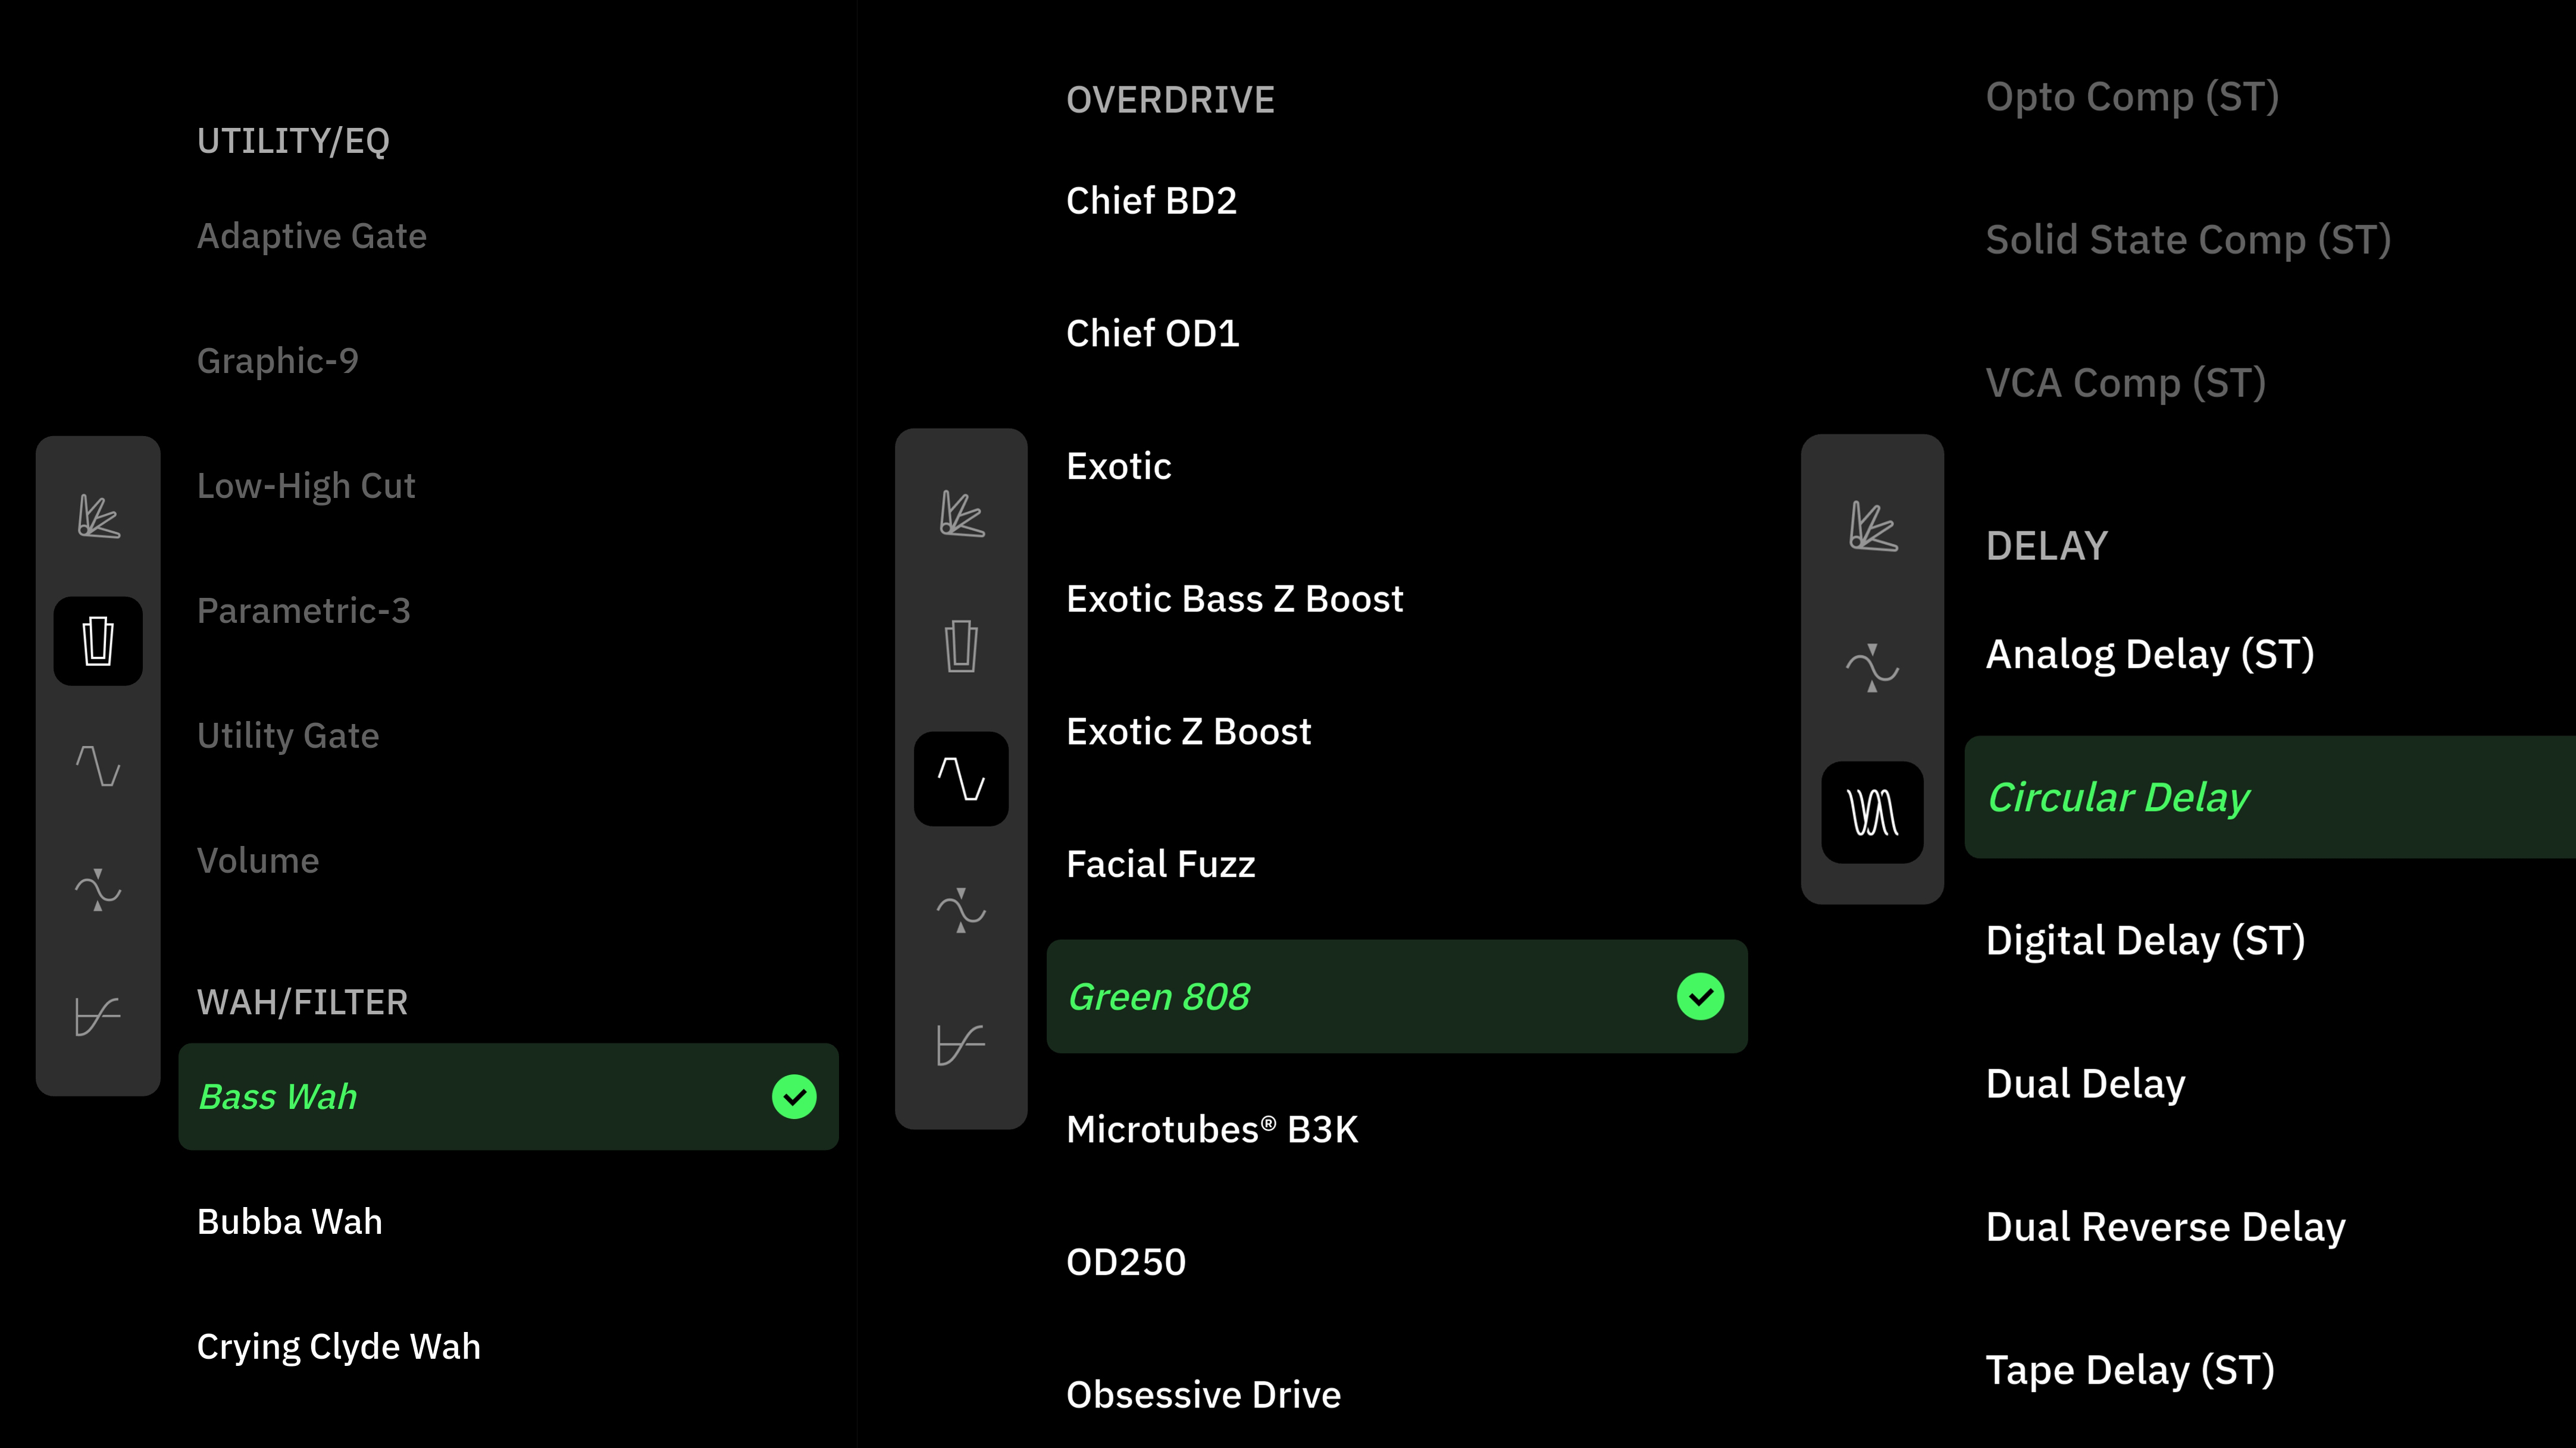
Task: Select Crying Clyde Wah
Action: [x=338, y=1347]
